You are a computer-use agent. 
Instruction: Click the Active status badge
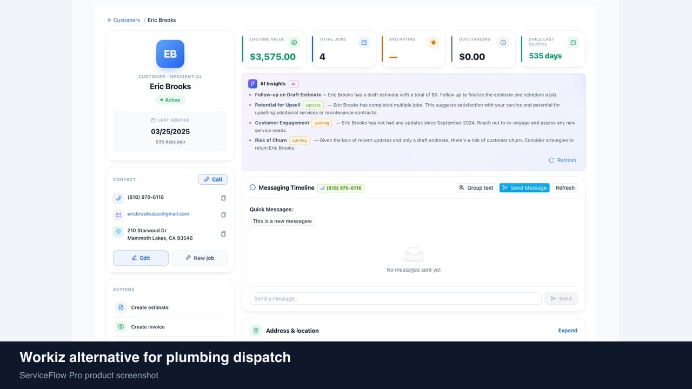click(x=170, y=100)
